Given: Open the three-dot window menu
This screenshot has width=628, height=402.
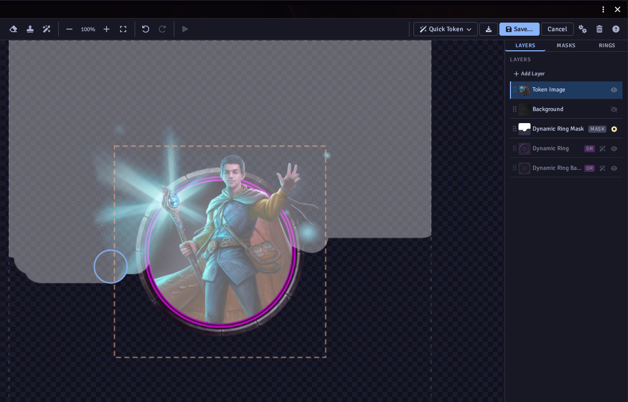Looking at the screenshot, I should point(603,10).
